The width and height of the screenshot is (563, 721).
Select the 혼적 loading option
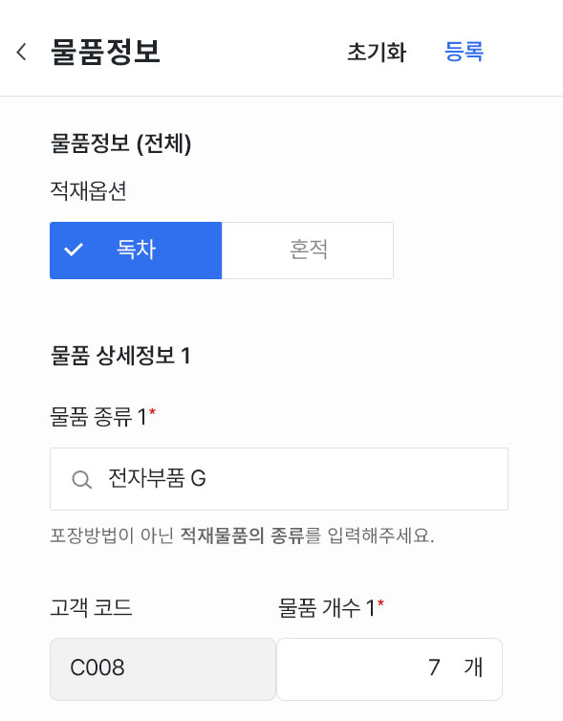tap(308, 251)
